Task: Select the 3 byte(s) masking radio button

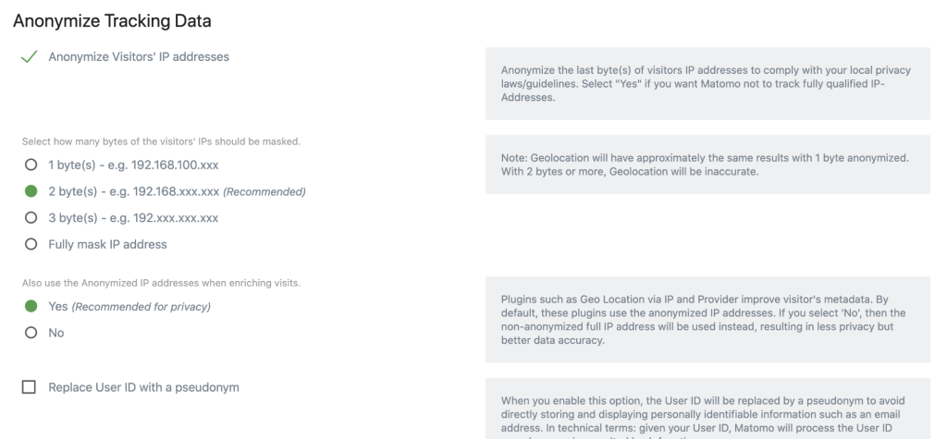Action: click(31, 218)
